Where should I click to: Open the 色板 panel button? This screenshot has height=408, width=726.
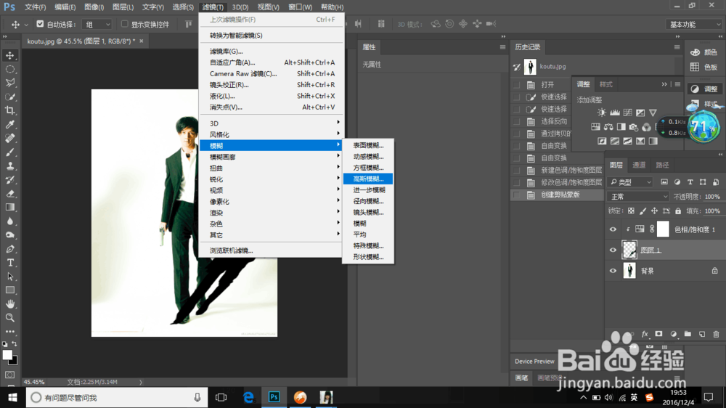coord(703,67)
